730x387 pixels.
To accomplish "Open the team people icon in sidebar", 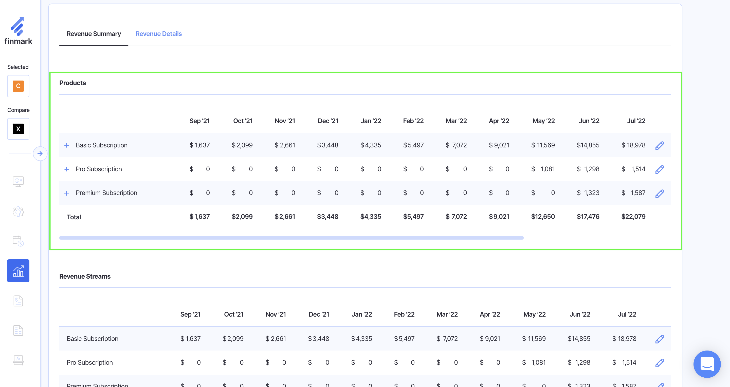I will [x=18, y=211].
